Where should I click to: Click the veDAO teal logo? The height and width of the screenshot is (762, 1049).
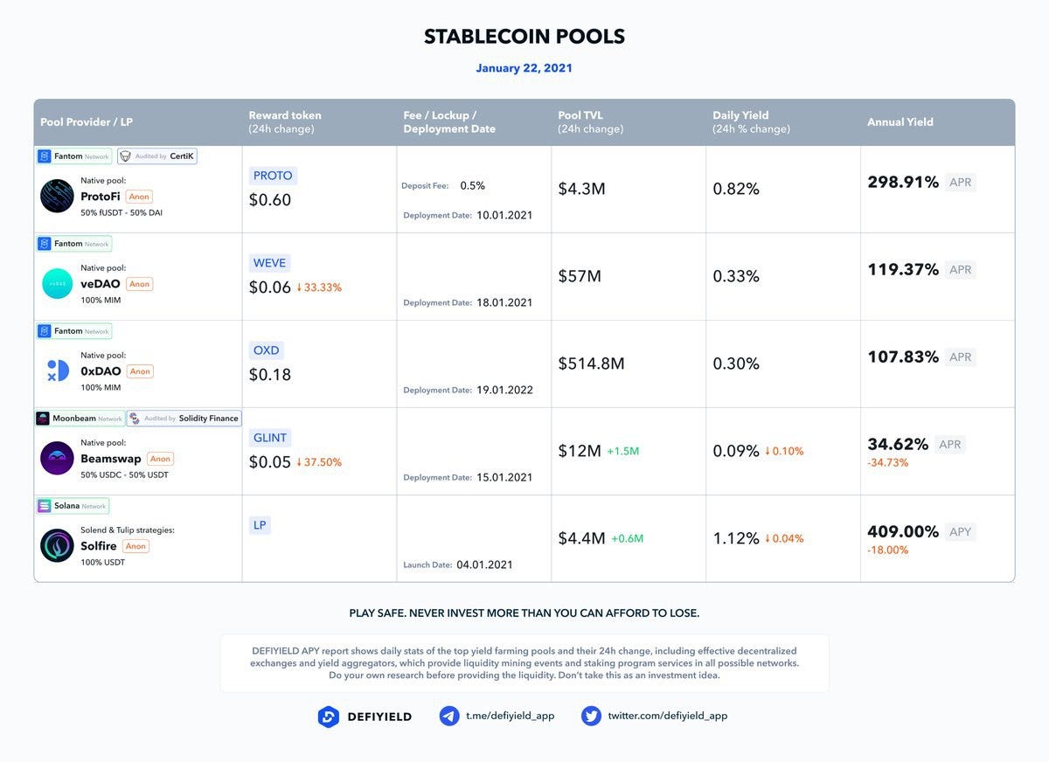[57, 283]
